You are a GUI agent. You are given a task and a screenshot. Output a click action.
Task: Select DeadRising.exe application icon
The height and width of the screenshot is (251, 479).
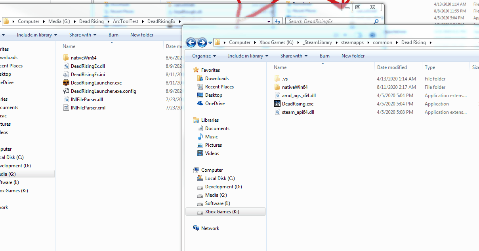point(277,104)
